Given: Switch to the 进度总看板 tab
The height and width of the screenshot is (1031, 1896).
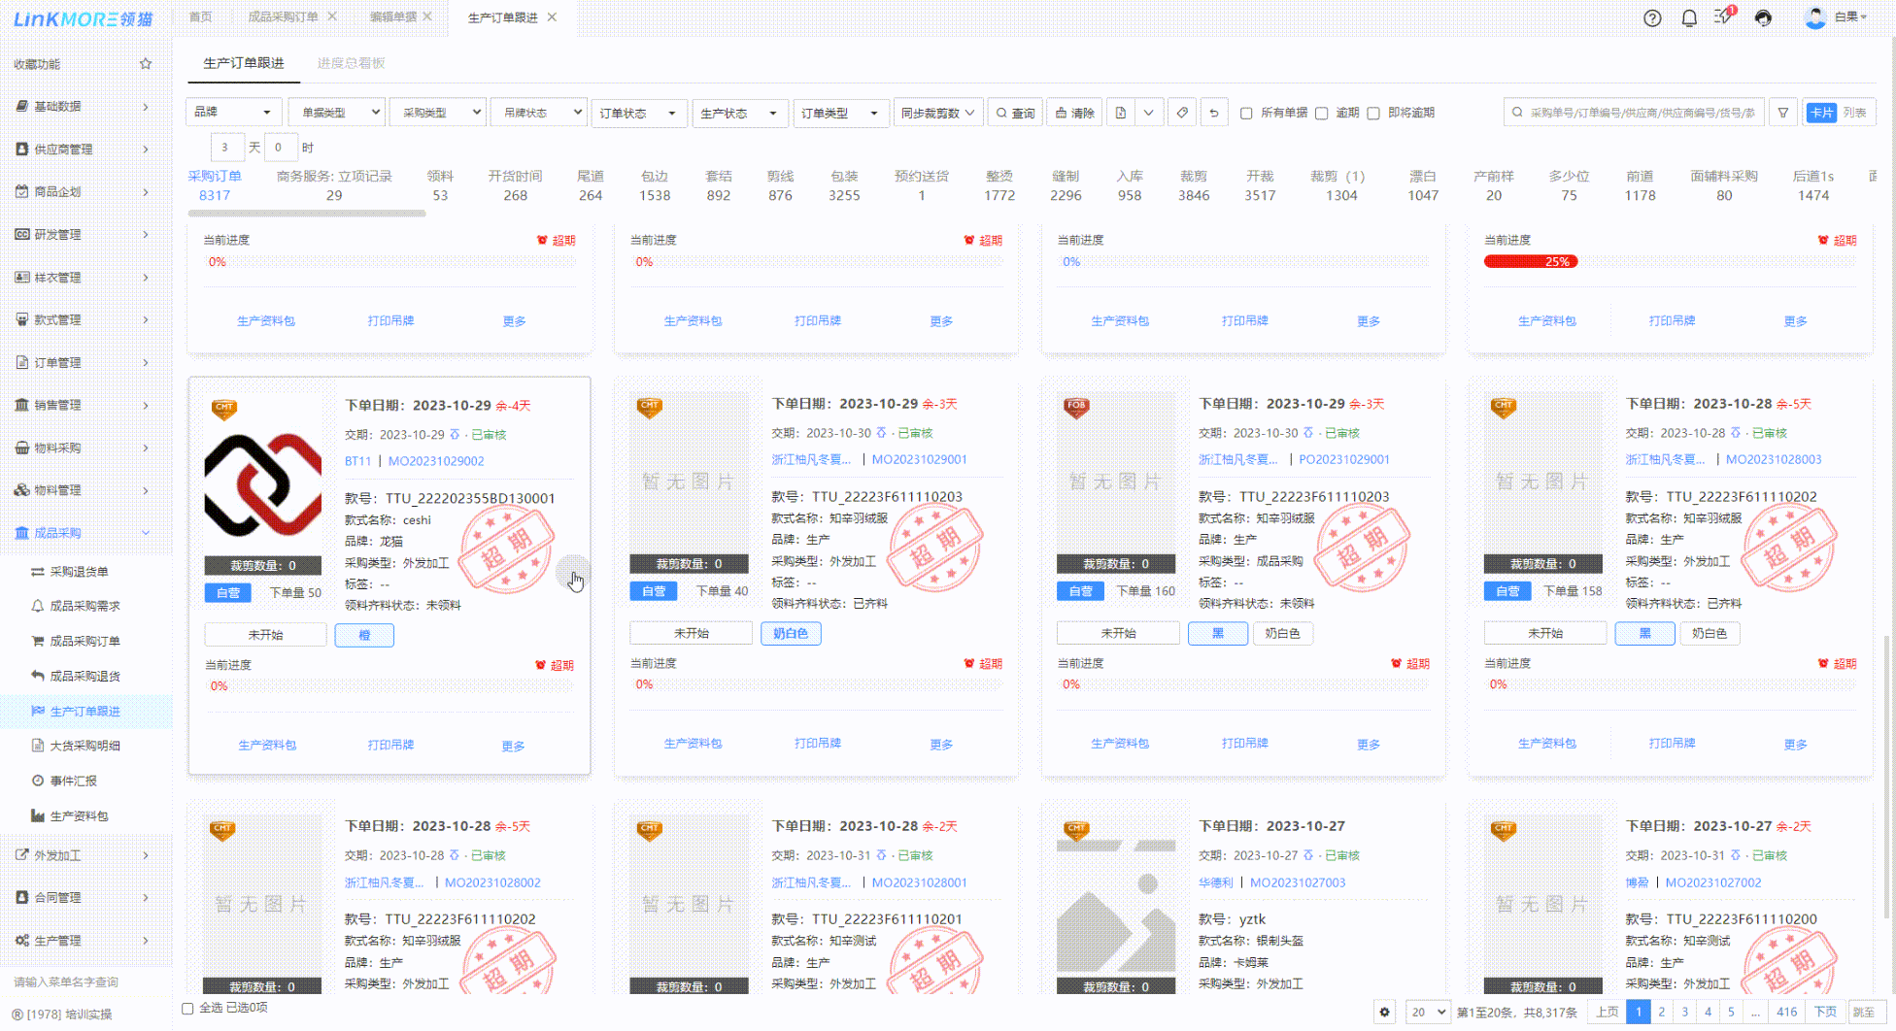Looking at the screenshot, I should [x=351, y=63].
